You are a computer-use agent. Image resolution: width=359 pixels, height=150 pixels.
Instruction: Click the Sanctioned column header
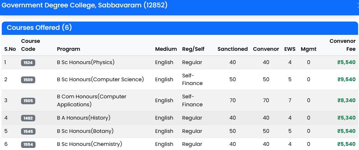[233, 49]
